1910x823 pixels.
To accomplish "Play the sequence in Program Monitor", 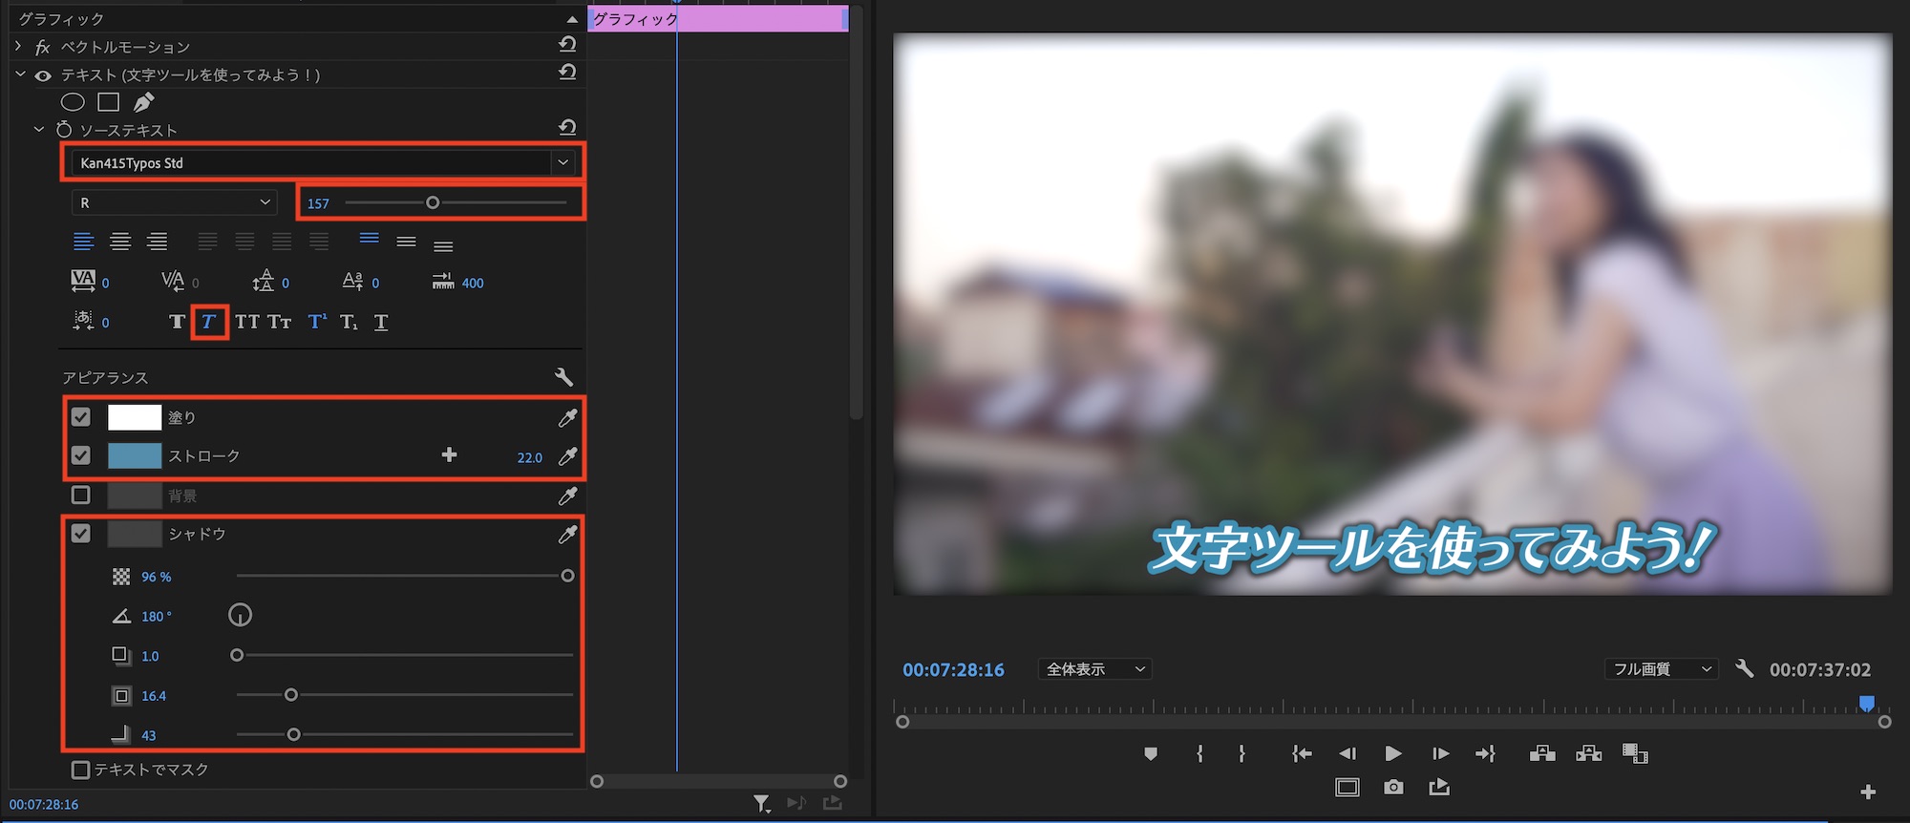I will [1393, 753].
